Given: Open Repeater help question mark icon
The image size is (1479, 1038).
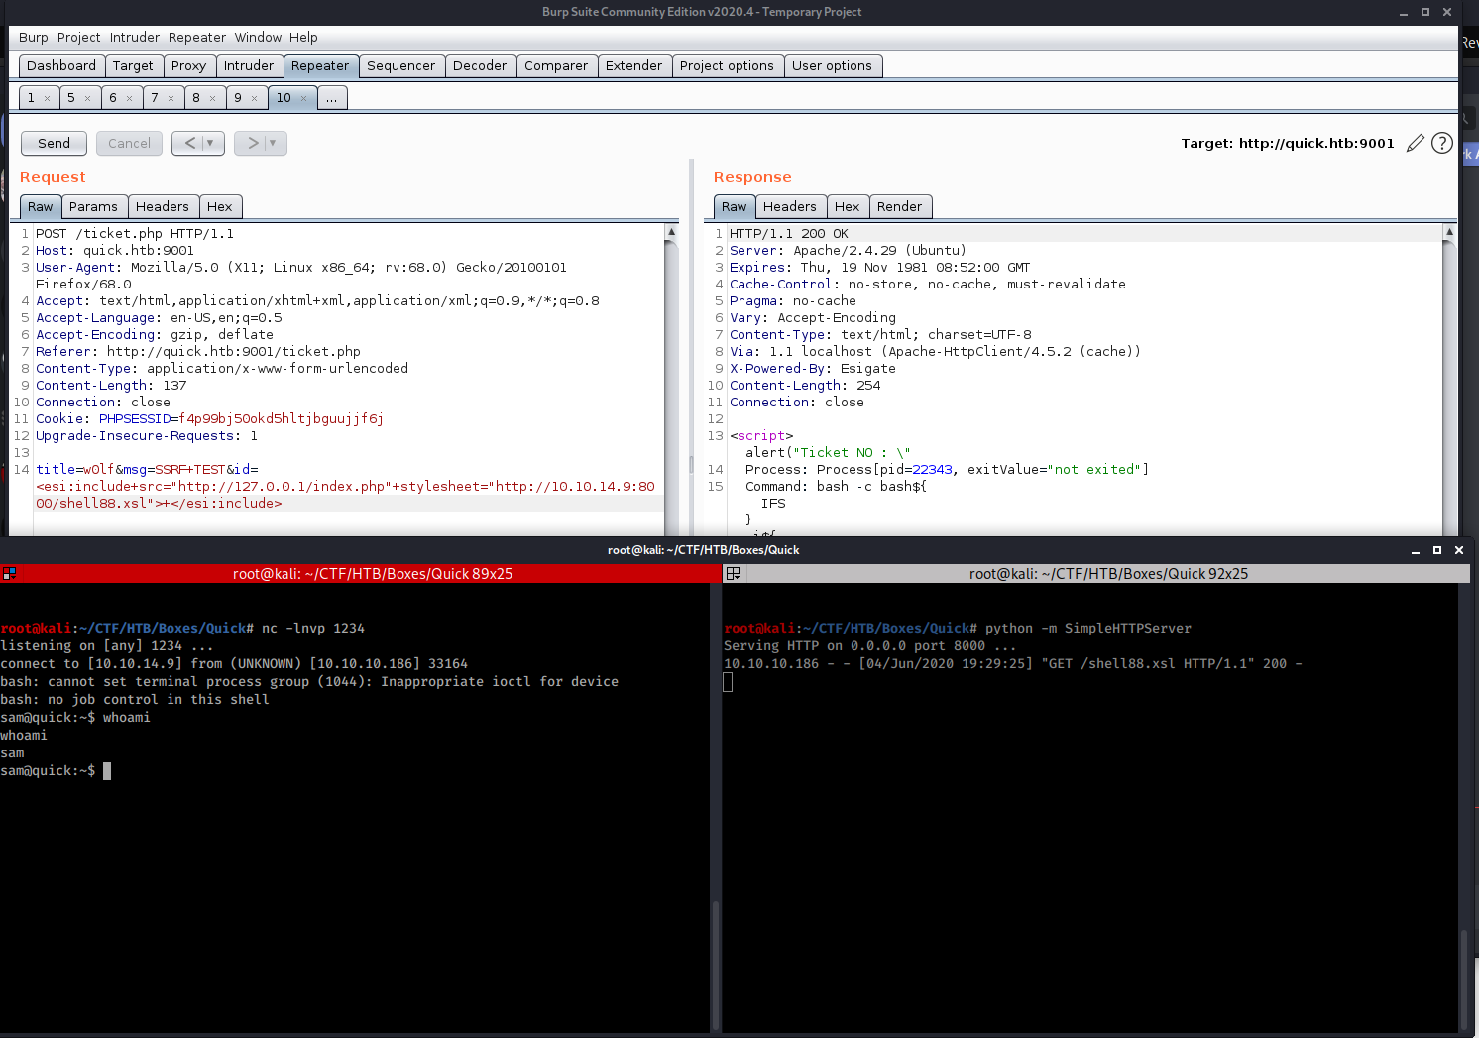Looking at the screenshot, I should (x=1442, y=144).
